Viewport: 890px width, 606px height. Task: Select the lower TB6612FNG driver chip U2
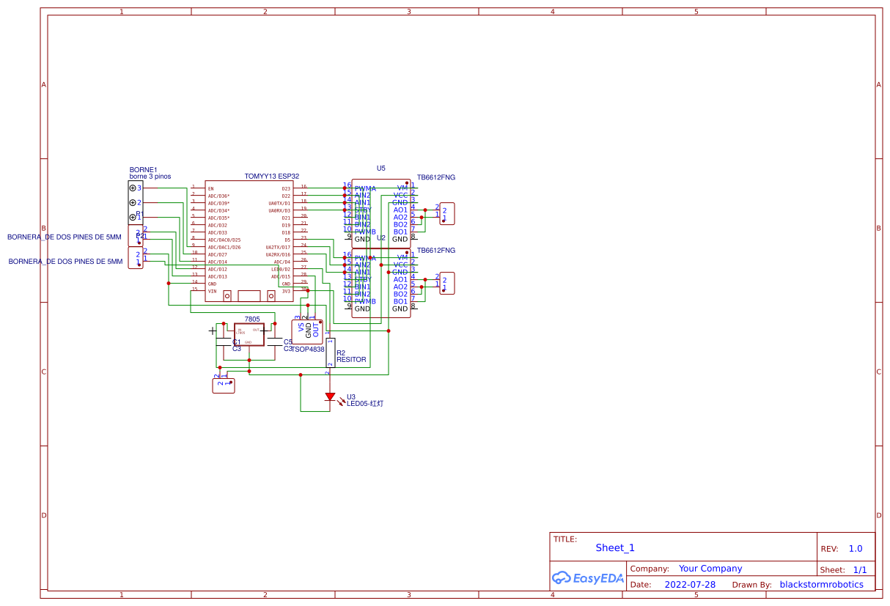tap(380, 283)
